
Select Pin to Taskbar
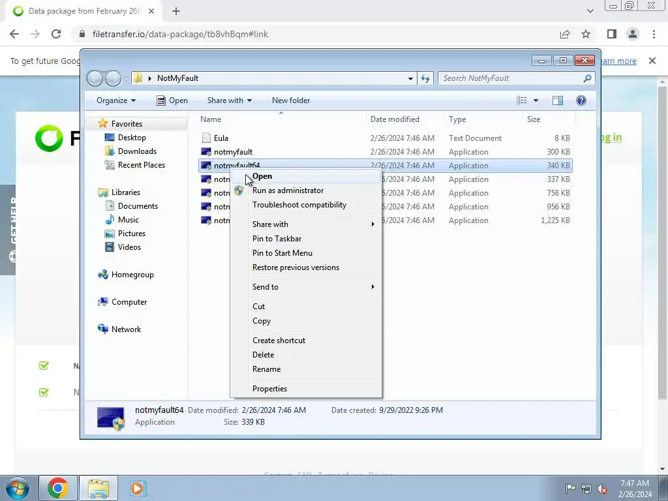pos(277,239)
